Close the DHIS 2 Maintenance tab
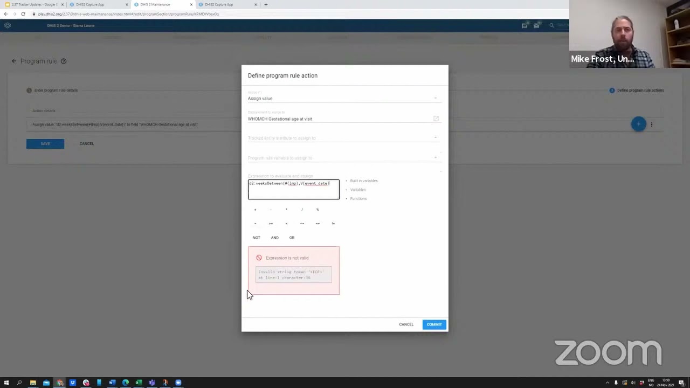Image resolution: width=690 pixels, height=388 pixels. (191, 4)
